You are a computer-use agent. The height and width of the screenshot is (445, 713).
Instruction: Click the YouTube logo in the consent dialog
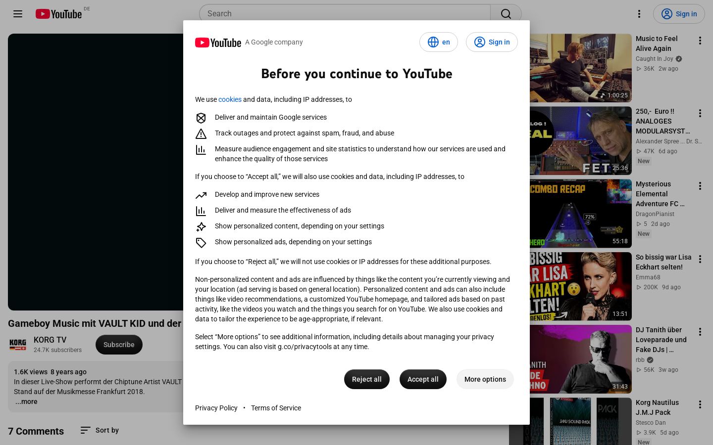click(218, 43)
